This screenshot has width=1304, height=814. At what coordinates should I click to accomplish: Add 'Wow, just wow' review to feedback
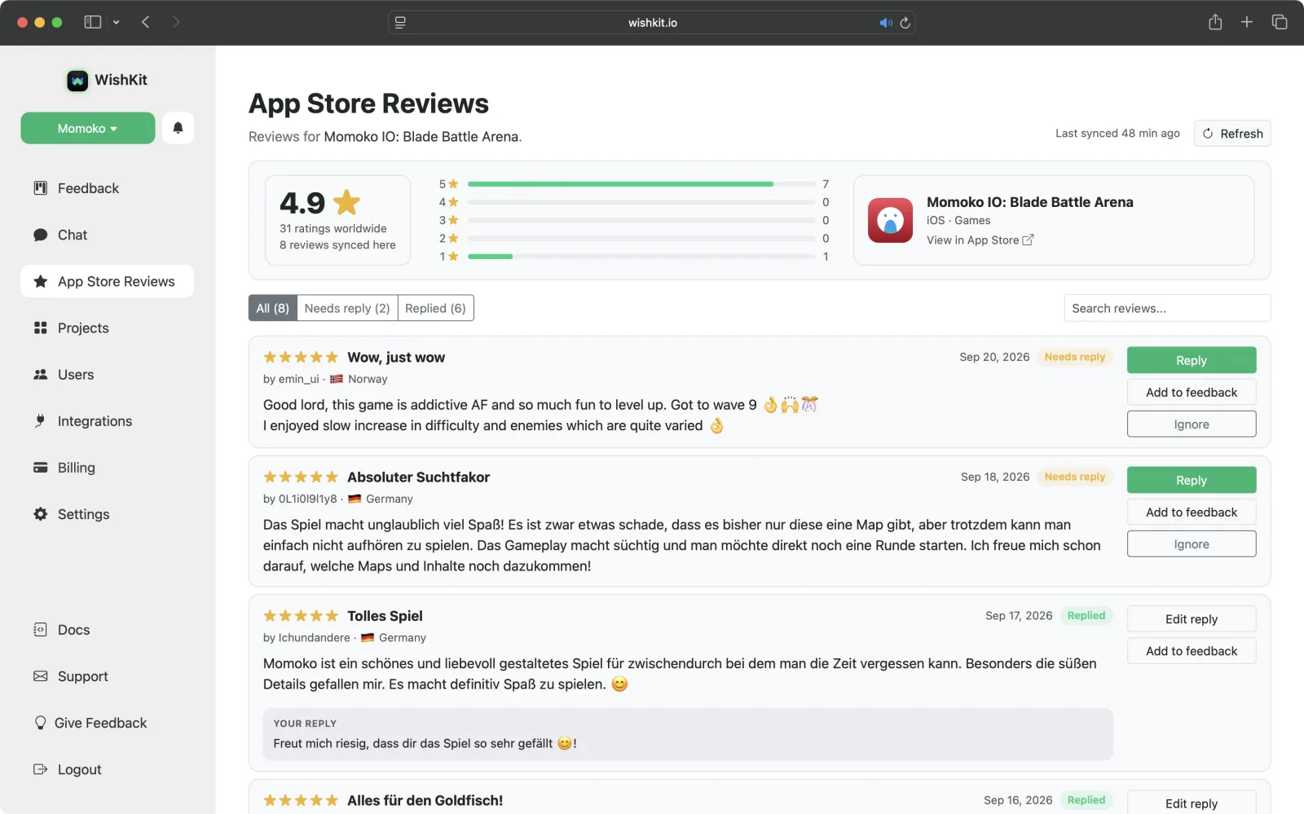[1192, 392]
